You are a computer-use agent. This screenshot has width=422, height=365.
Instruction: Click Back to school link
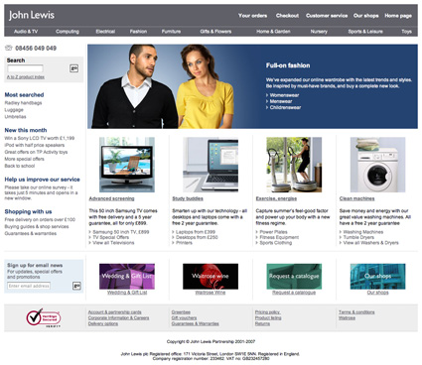[20, 166]
